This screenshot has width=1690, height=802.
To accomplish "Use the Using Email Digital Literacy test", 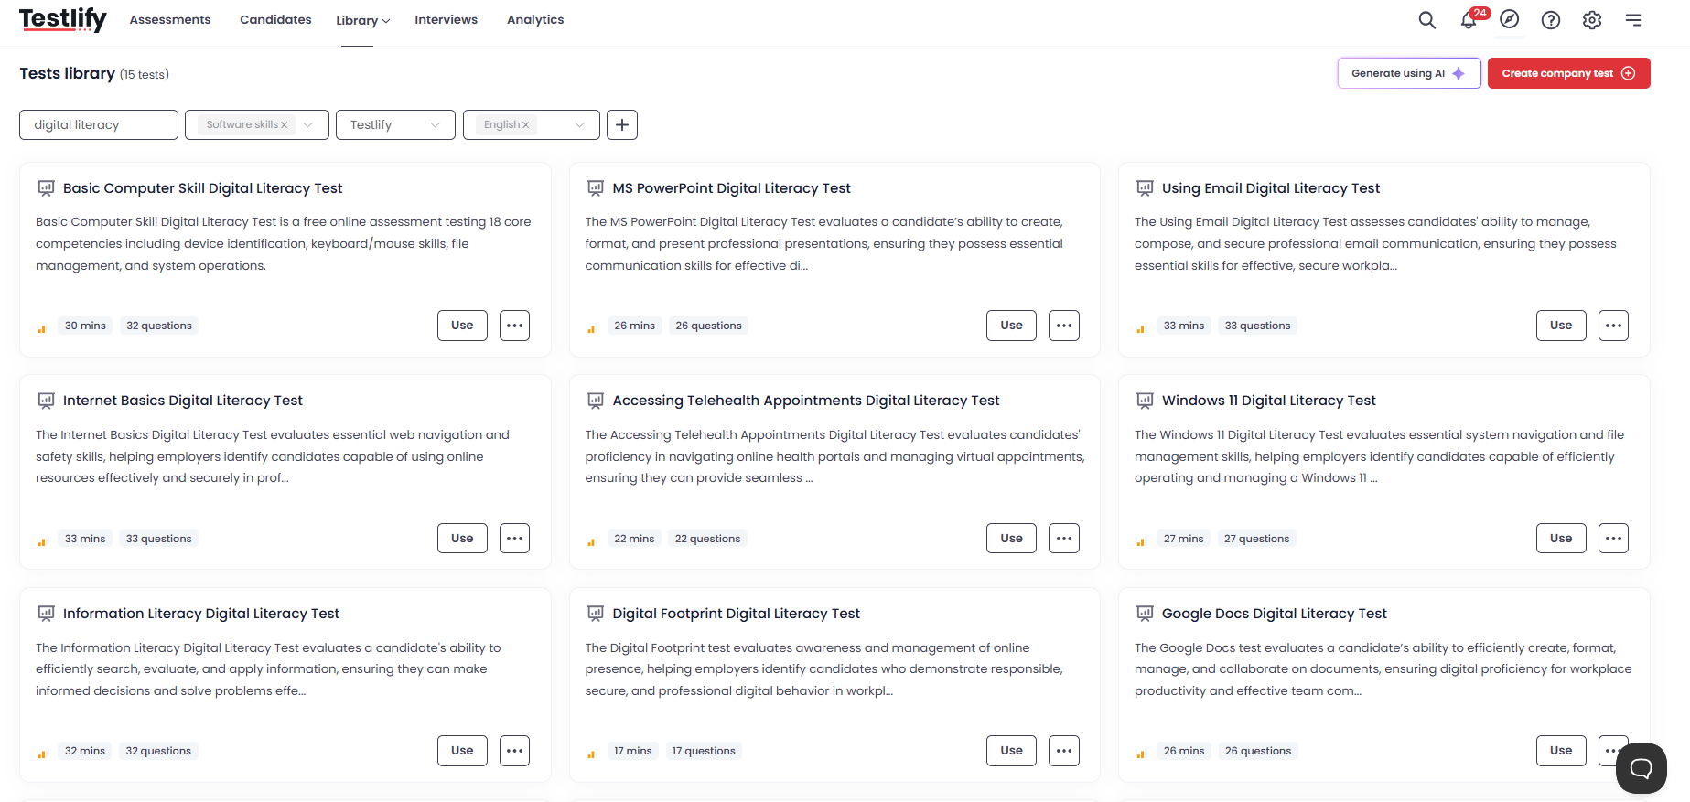I will [1561, 326].
